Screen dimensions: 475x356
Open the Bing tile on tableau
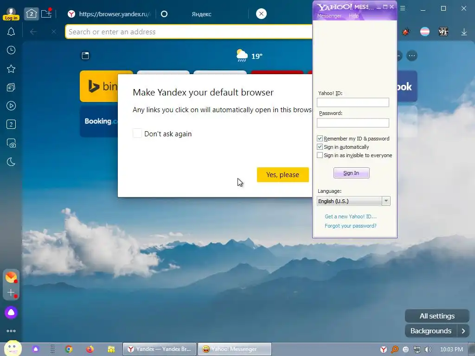pyautogui.click(x=99, y=86)
